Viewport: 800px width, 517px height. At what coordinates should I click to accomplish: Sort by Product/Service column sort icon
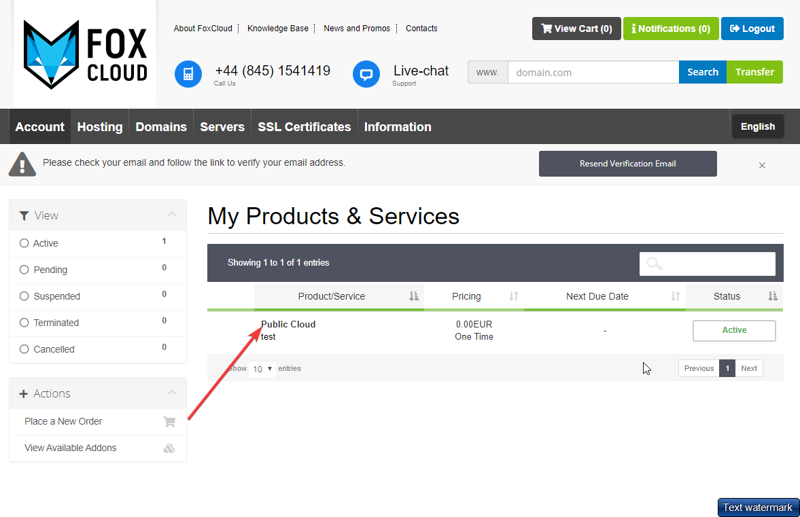point(414,296)
